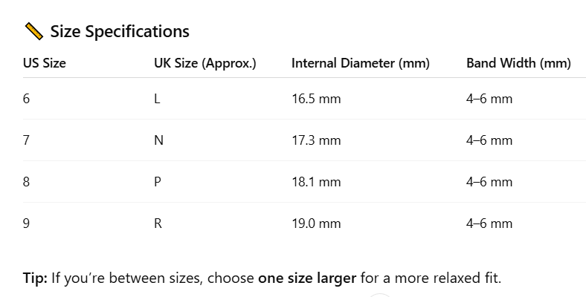
Task: Click the Size Specifications heading text
Action: click(x=119, y=31)
